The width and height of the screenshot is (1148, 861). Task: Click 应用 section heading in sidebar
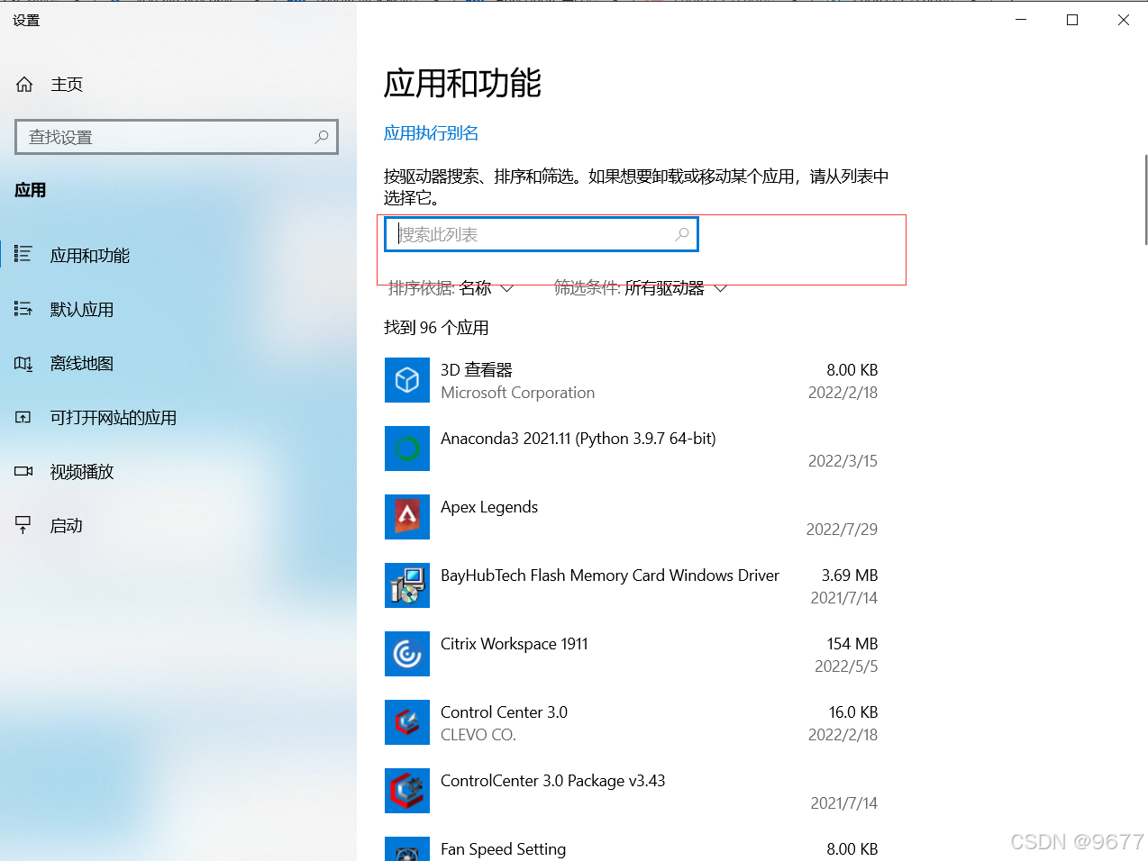[x=31, y=190]
